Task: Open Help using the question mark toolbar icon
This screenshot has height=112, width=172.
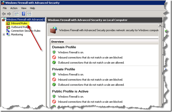Action: (23, 14)
